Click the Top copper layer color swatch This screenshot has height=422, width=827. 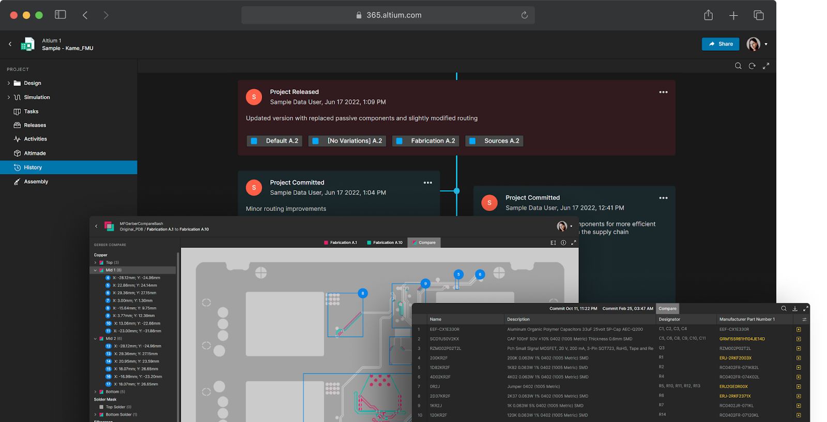click(x=101, y=263)
